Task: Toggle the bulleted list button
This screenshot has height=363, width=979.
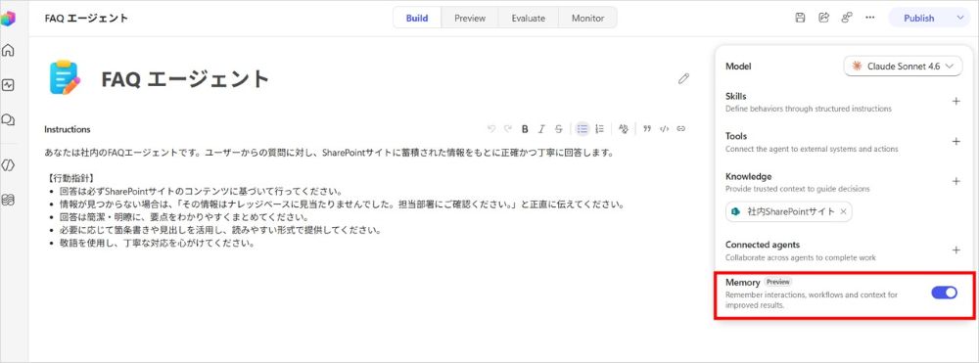Action: [x=583, y=129]
